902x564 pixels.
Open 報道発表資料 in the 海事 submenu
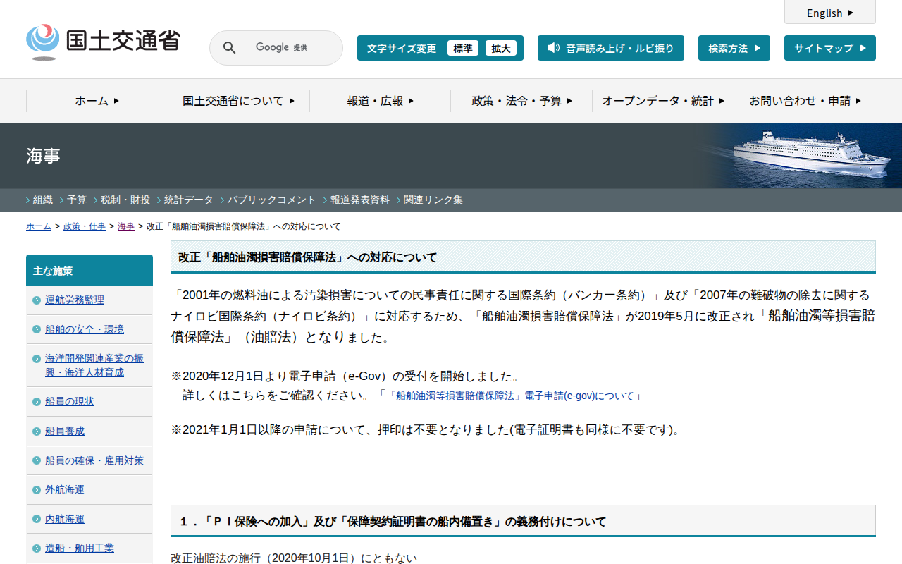click(360, 200)
